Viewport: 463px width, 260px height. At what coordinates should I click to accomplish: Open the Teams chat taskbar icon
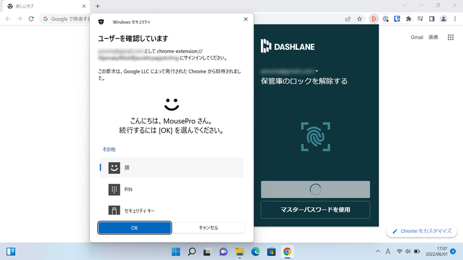tap(223, 252)
